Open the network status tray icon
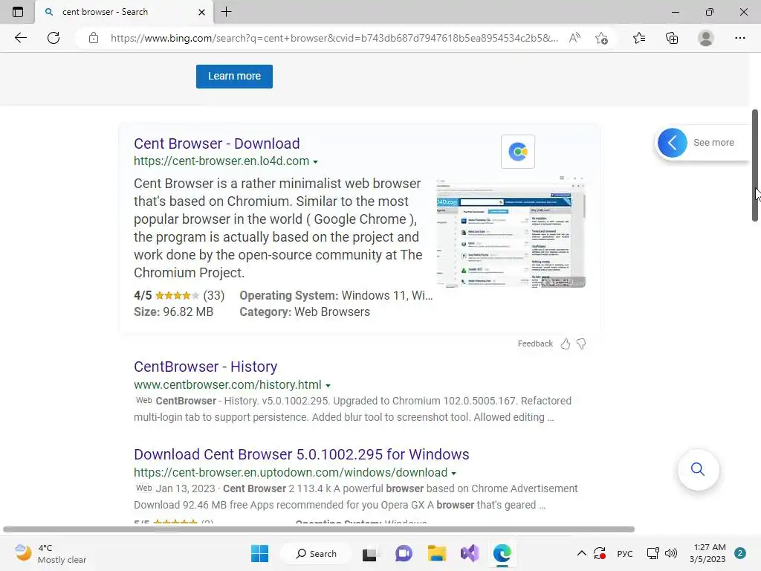761x571 pixels. pos(652,553)
